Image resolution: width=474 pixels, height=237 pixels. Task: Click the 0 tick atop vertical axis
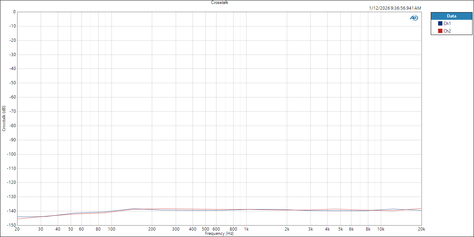(14, 12)
